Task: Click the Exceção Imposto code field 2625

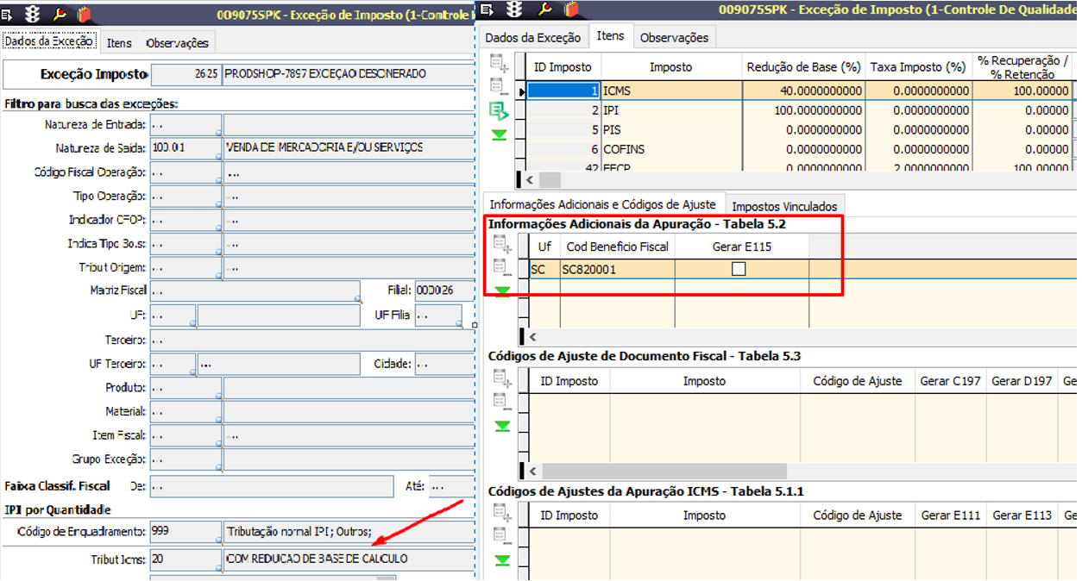Action: (x=186, y=74)
